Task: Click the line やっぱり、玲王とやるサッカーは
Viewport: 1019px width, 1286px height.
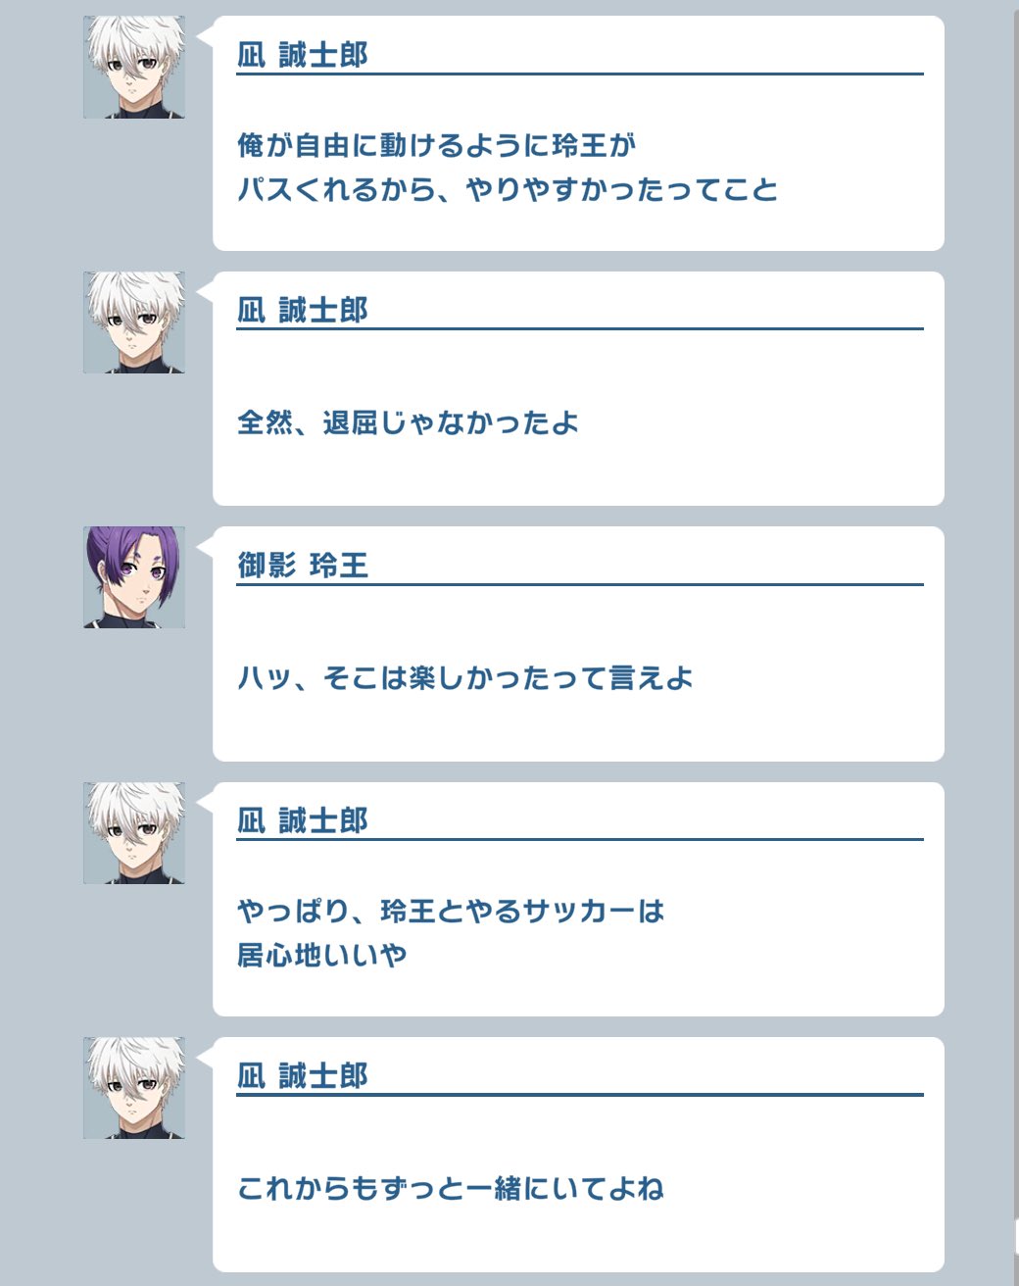Action: tap(451, 911)
